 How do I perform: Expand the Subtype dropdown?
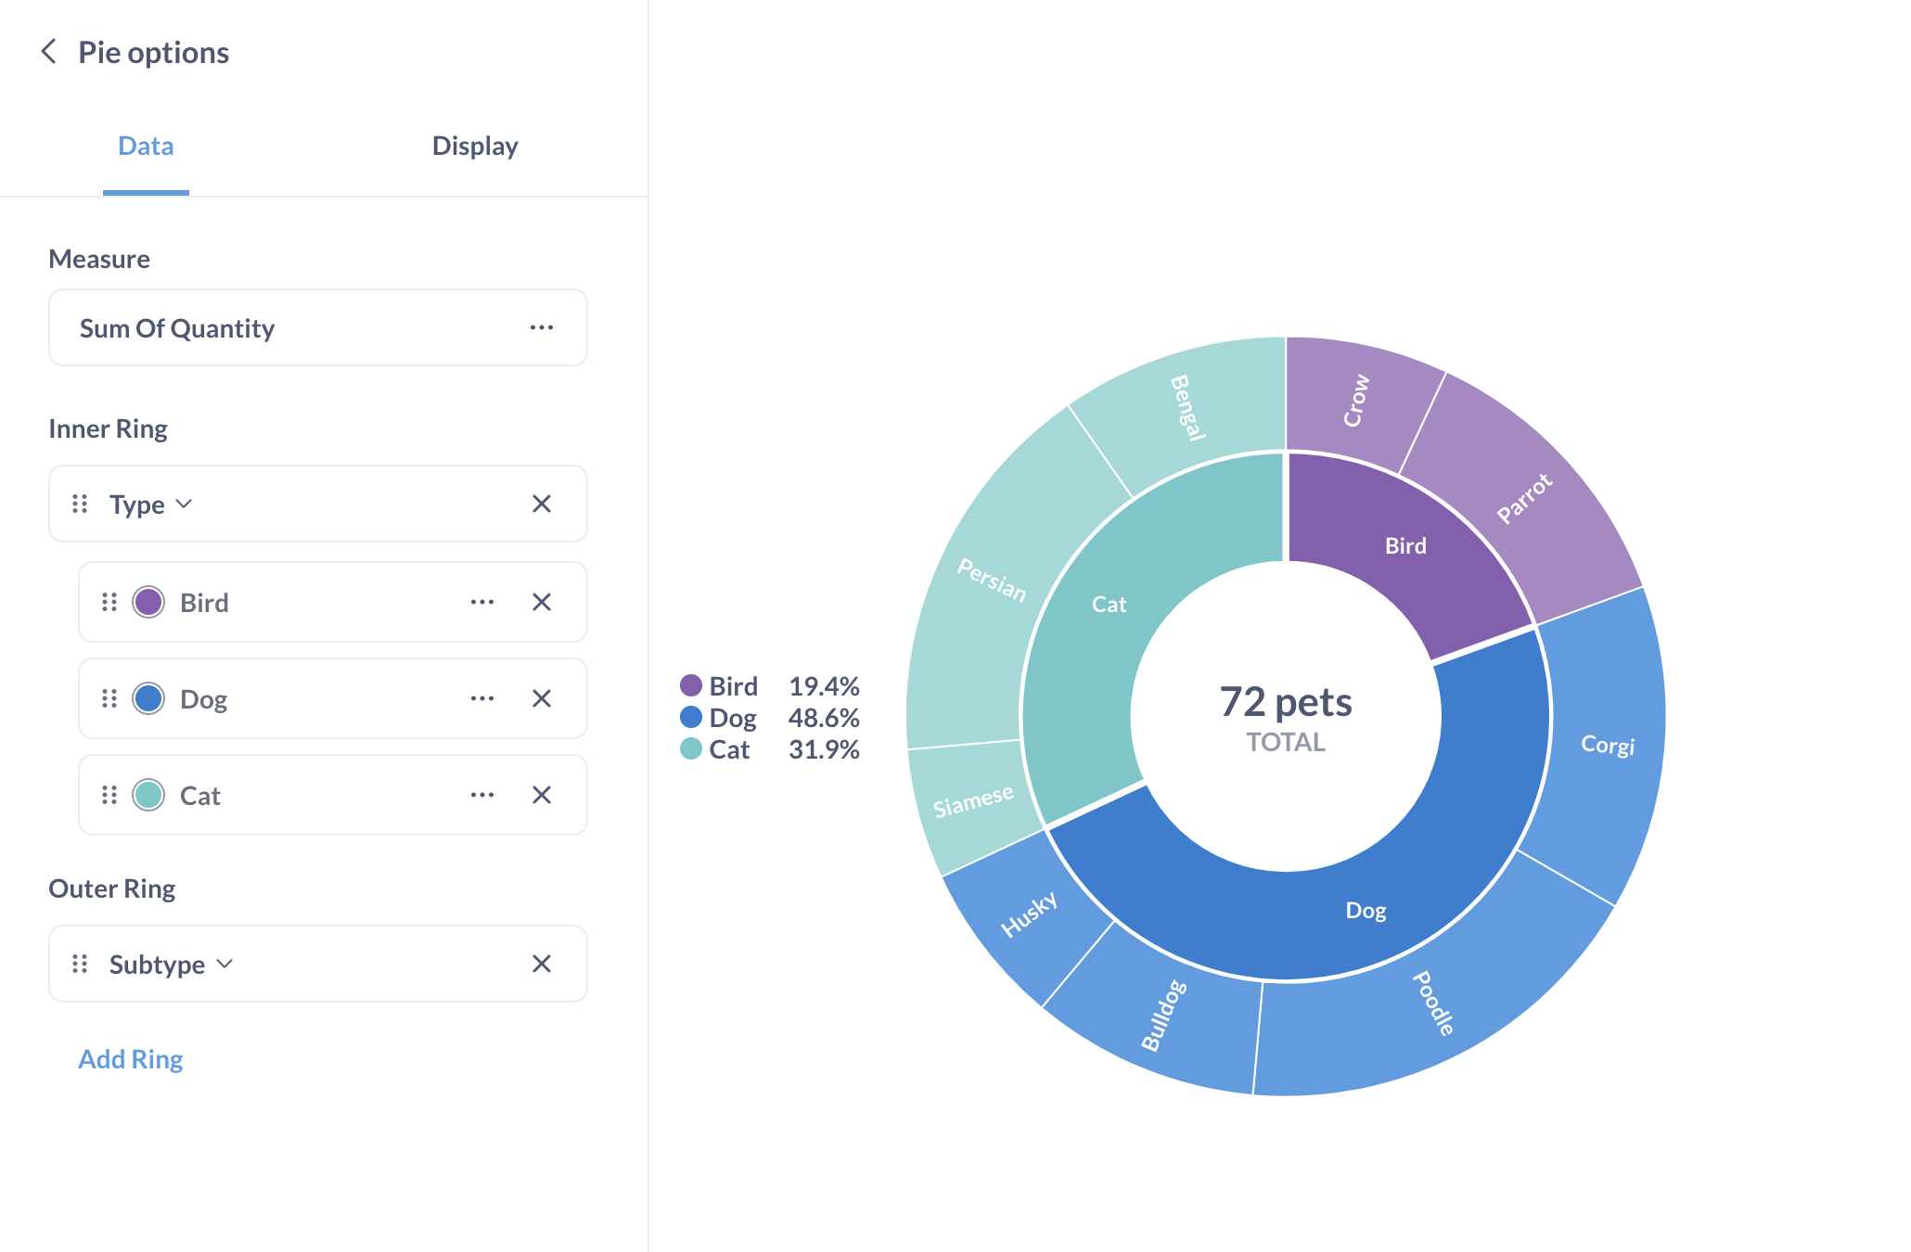click(224, 964)
